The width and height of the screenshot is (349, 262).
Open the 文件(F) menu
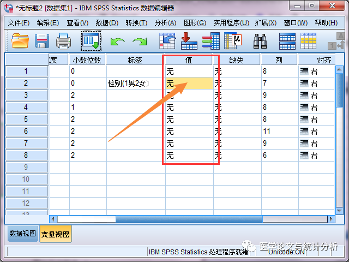click(x=19, y=23)
